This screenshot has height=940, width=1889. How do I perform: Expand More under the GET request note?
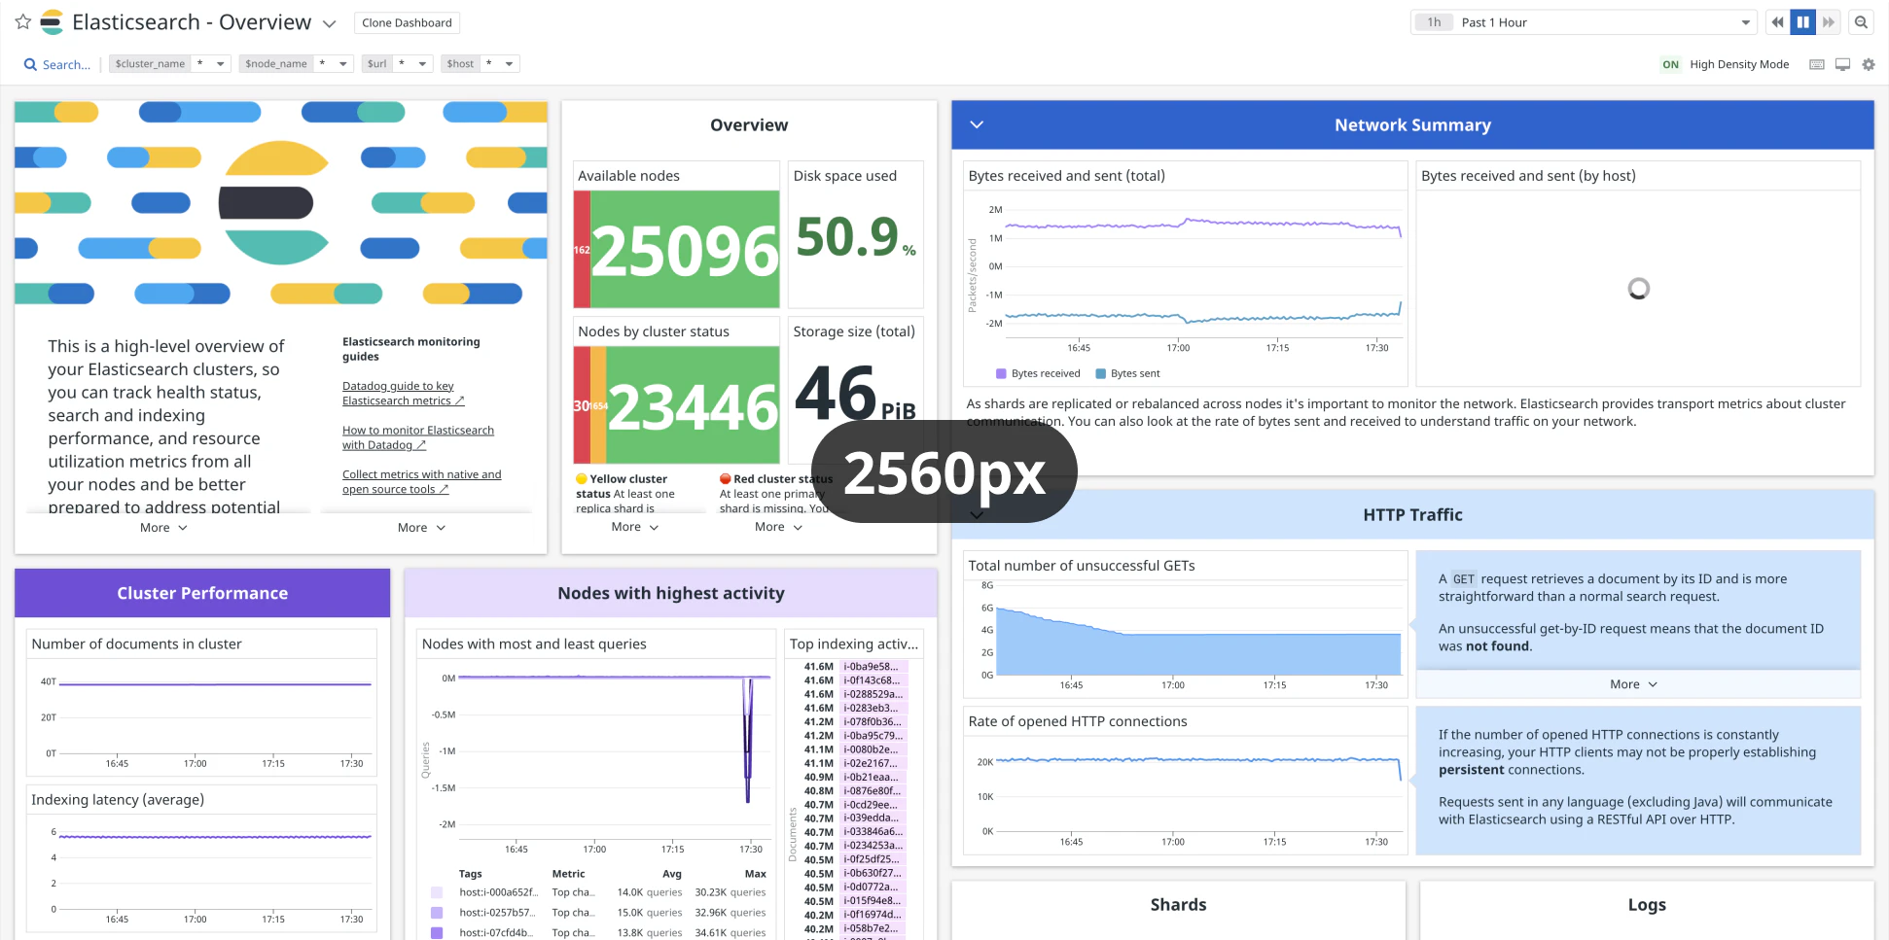(1632, 684)
